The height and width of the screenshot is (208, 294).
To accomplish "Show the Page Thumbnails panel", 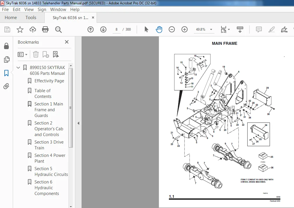I will click(x=7, y=60).
